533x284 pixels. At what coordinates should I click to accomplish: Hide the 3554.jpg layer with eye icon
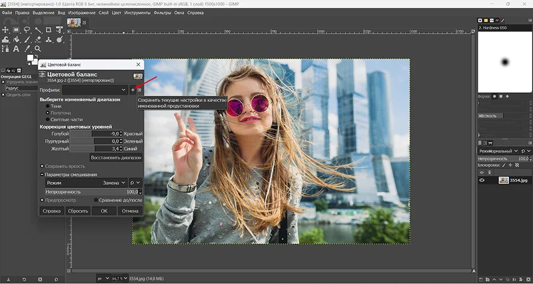pos(482,180)
